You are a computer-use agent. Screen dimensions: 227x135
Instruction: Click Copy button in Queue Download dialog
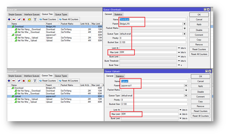point(199,40)
